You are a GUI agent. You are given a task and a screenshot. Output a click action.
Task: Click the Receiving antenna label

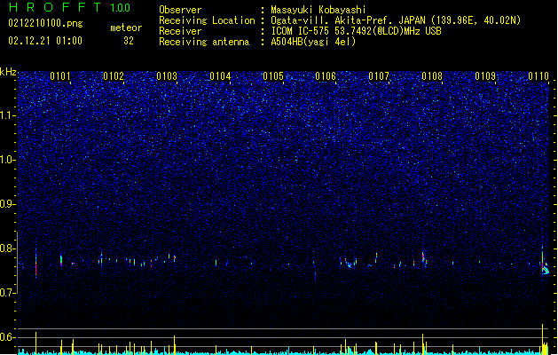coord(204,42)
